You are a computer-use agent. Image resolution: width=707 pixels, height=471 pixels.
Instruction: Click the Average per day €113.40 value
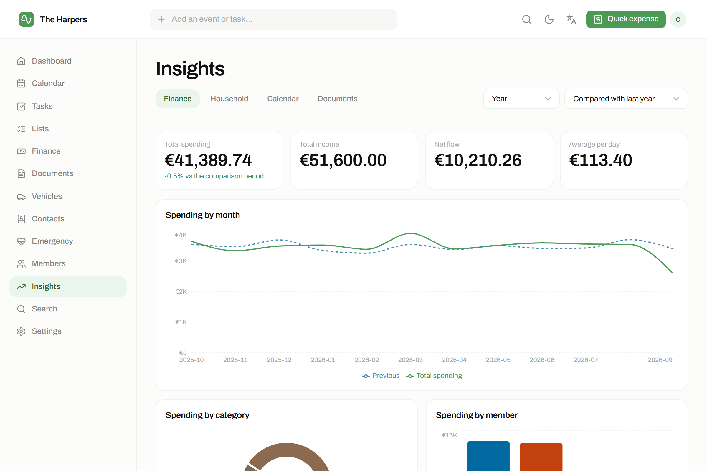tap(601, 160)
